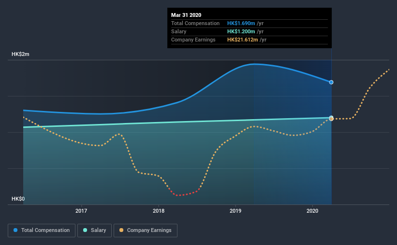Toggle the Total Compensation legend button
The height and width of the screenshot is (245, 397).
pyautogui.click(x=42, y=231)
